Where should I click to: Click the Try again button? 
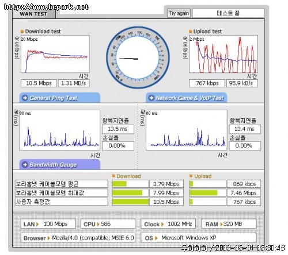click(179, 13)
